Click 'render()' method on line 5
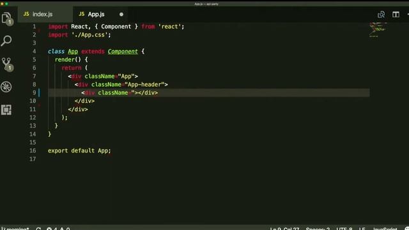 coord(68,59)
